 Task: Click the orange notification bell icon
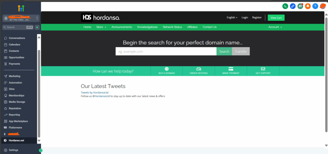tap(307, 6)
